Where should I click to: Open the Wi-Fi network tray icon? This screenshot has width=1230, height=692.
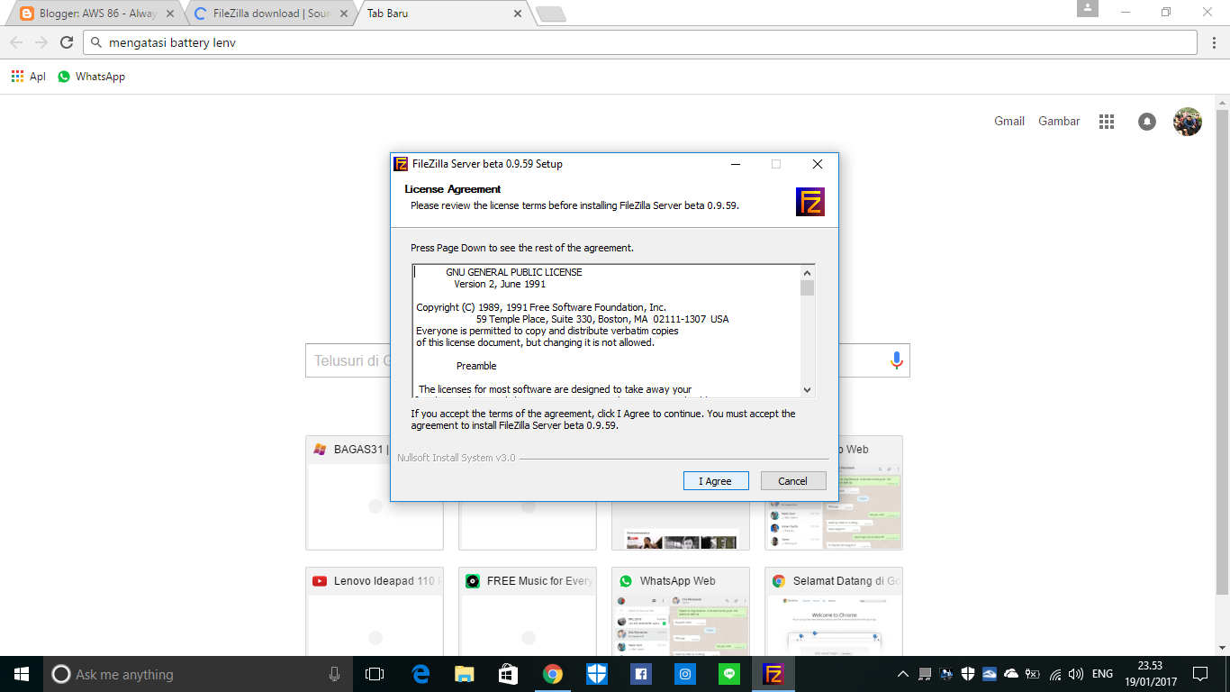(x=1055, y=674)
